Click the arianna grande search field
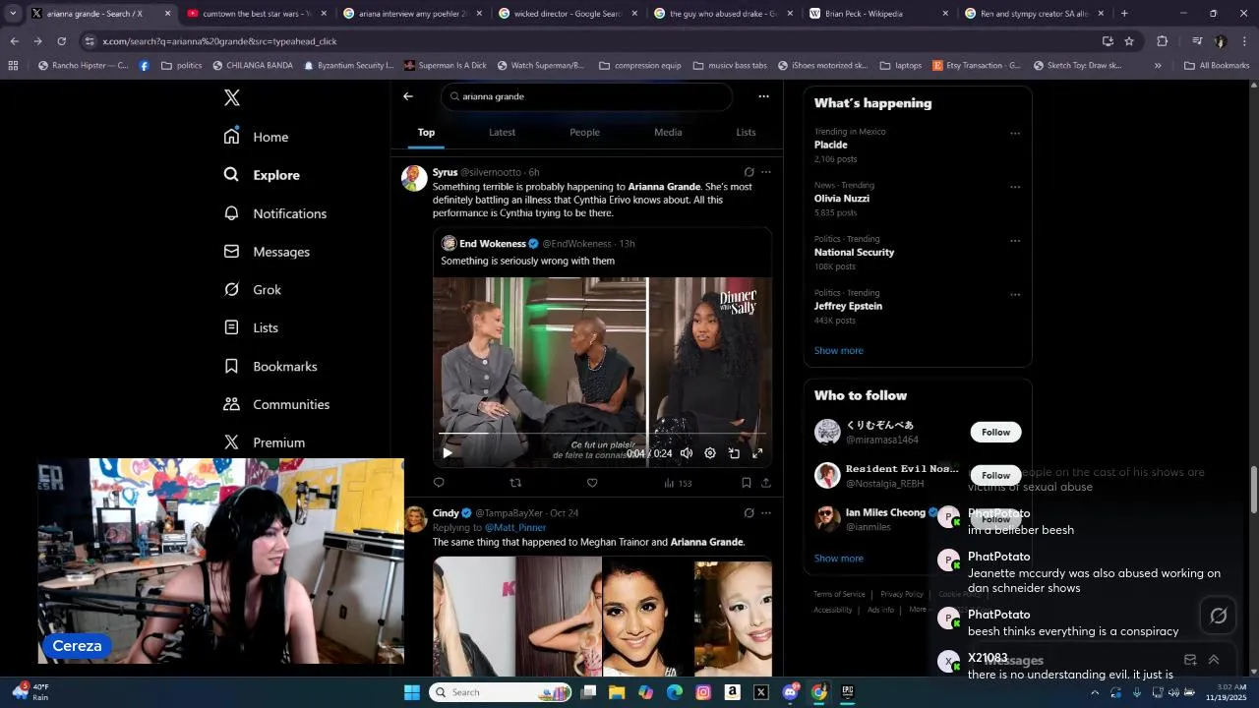 (x=587, y=96)
